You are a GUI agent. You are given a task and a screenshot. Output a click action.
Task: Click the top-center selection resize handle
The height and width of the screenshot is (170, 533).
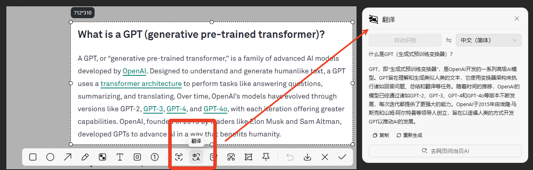click(212, 22)
